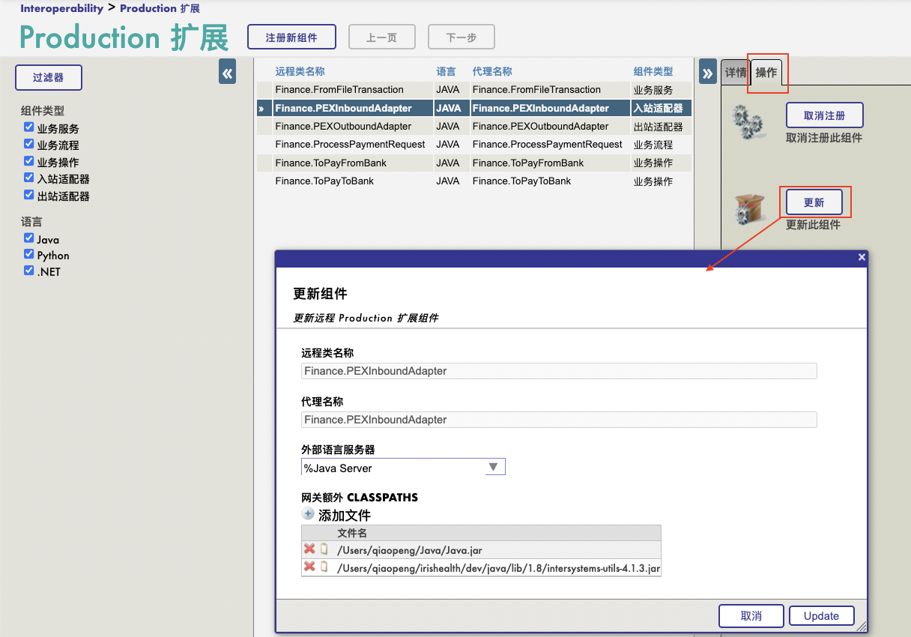Image resolution: width=911 pixels, height=637 pixels.
Task: Click the 注册新组件 button
Action: click(291, 37)
